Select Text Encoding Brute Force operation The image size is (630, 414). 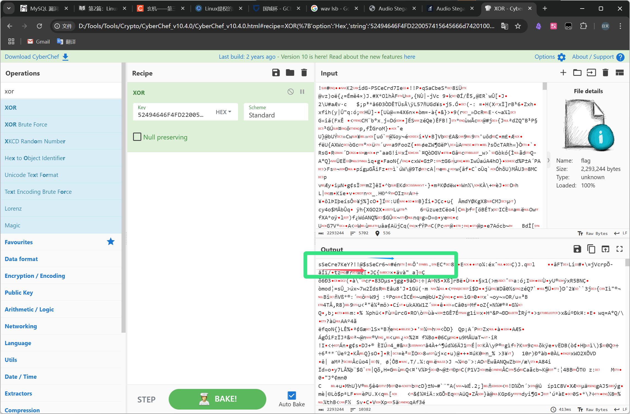[x=61, y=192]
